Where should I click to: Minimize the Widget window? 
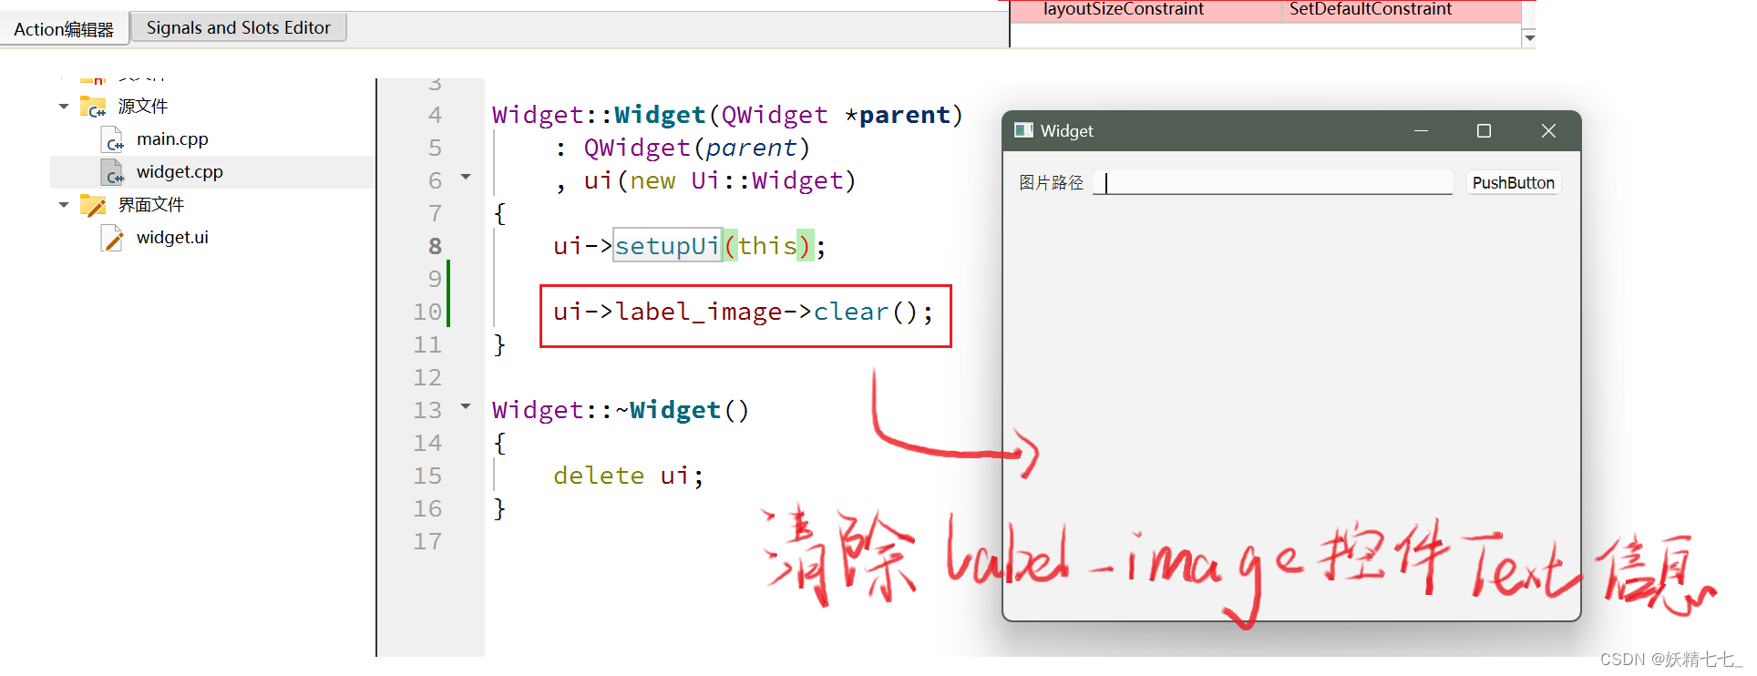point(1421,131)
